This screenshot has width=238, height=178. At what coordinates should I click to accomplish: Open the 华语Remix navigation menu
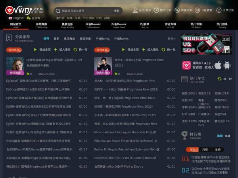pos(93,25)
